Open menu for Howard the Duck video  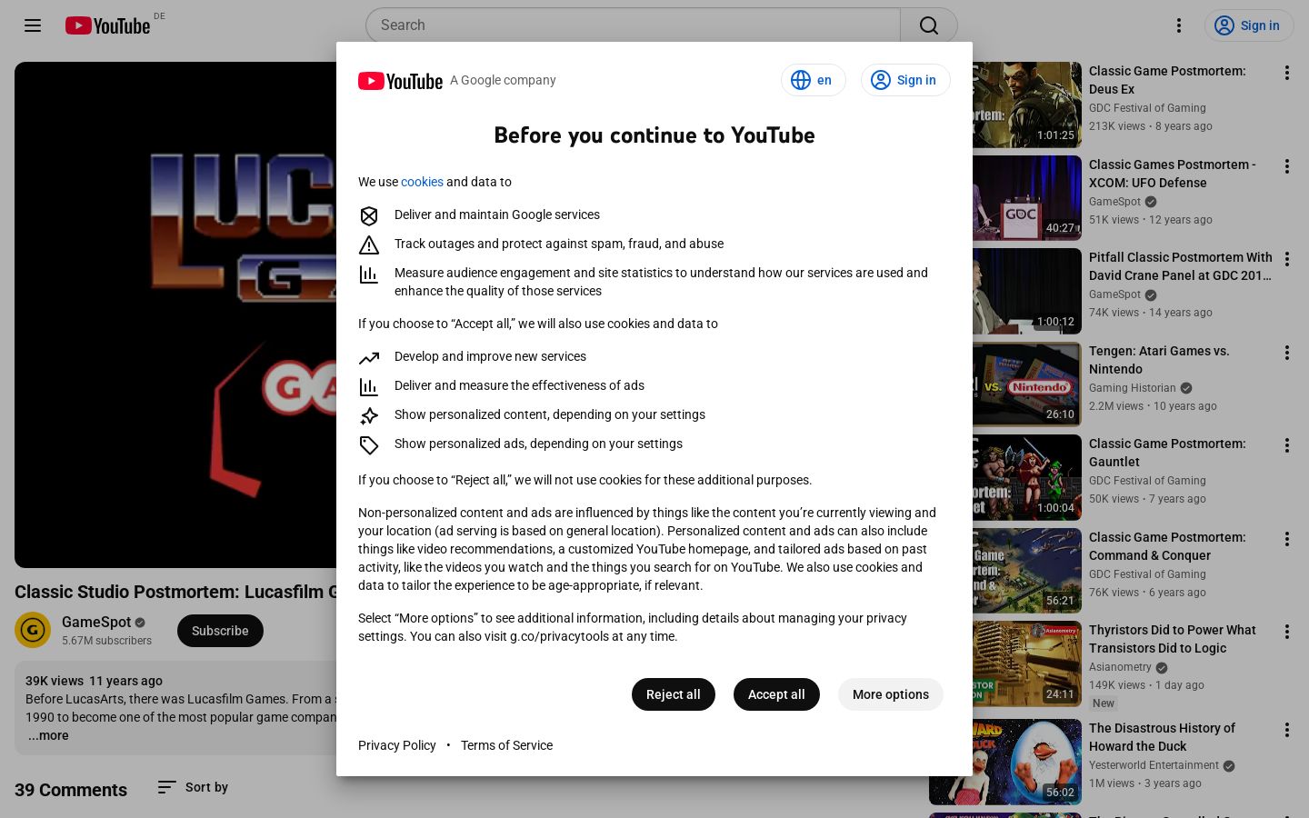(1287, 730)
